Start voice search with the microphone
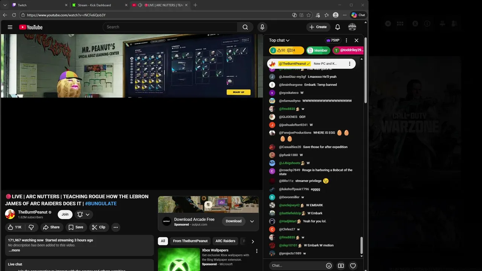 [x=262, y=27]
